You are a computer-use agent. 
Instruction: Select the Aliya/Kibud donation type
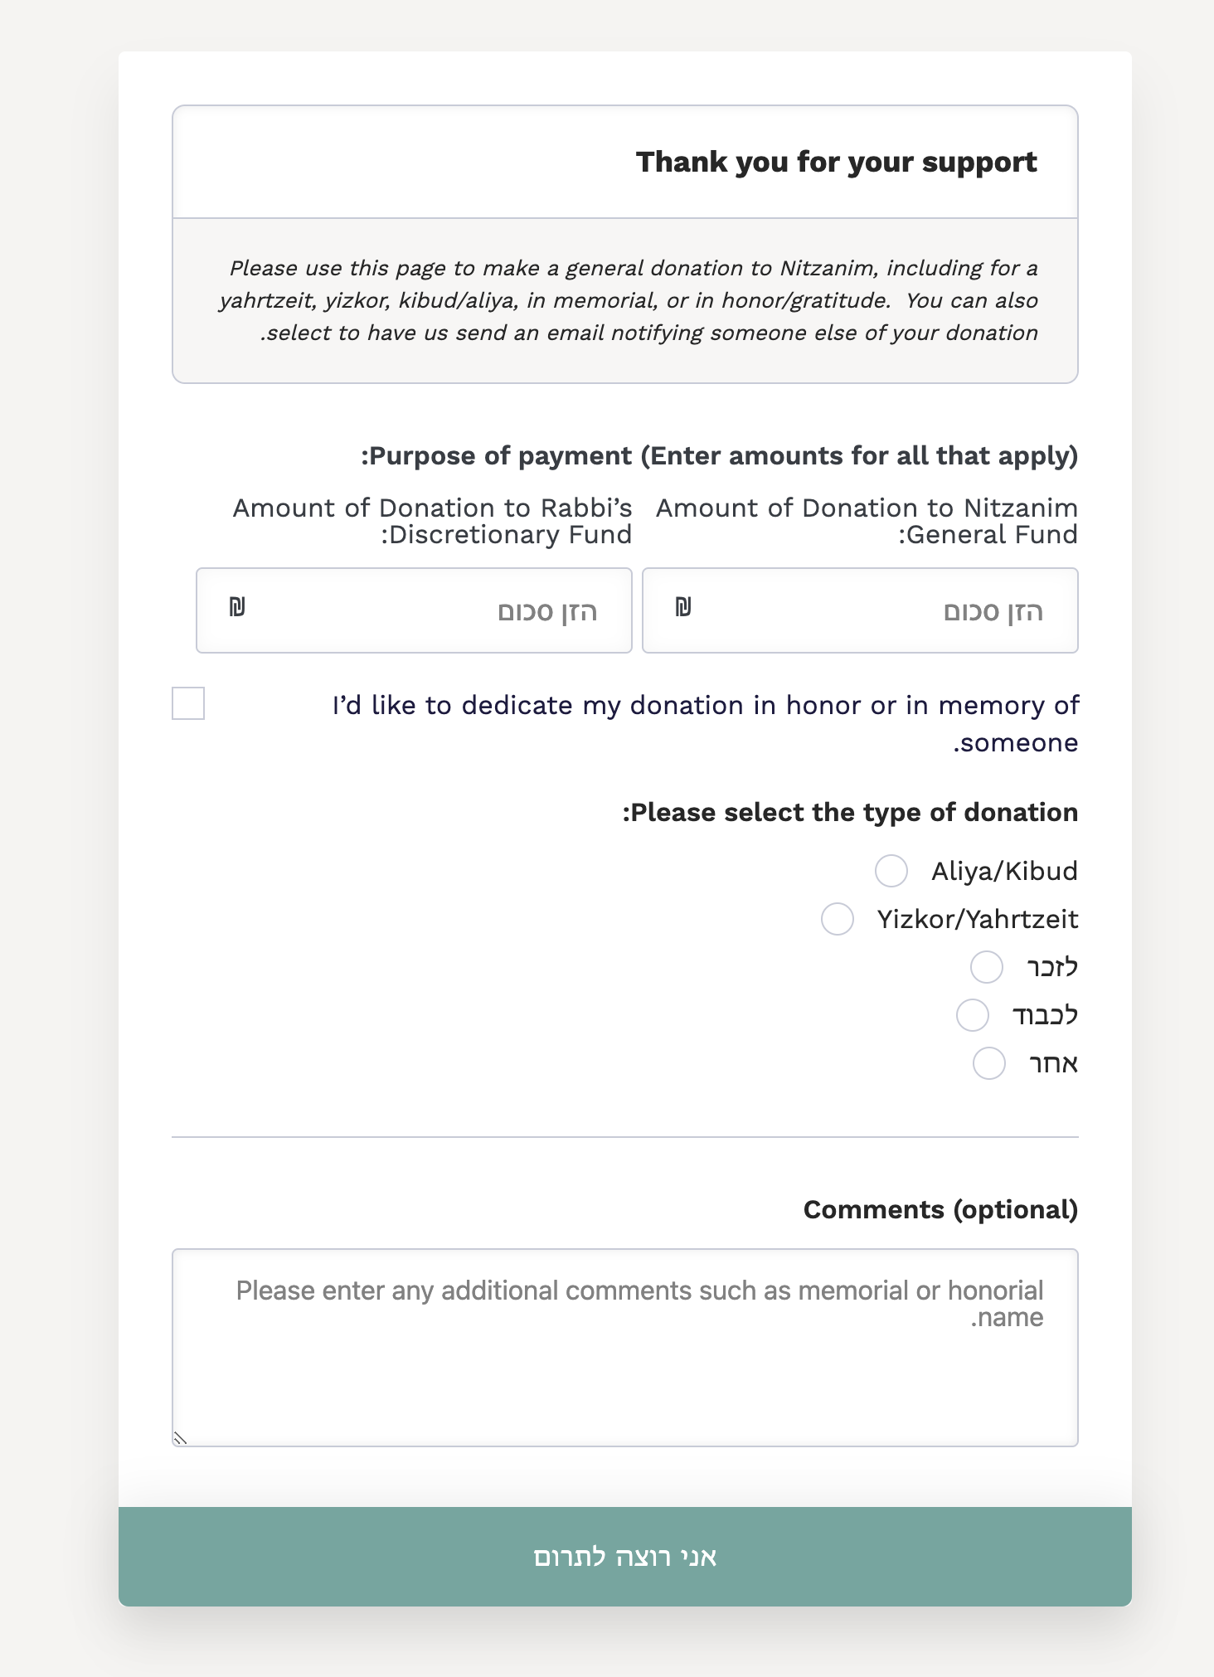pyautogui.click(x=891, y=871)
